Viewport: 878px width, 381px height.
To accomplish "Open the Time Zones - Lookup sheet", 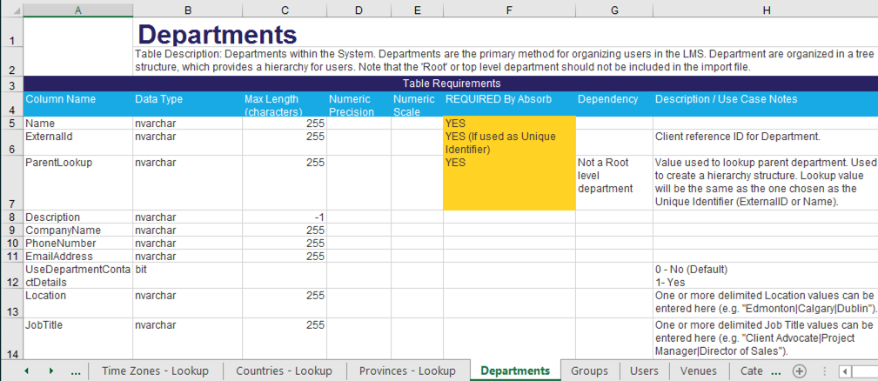I will pos(155,371).
